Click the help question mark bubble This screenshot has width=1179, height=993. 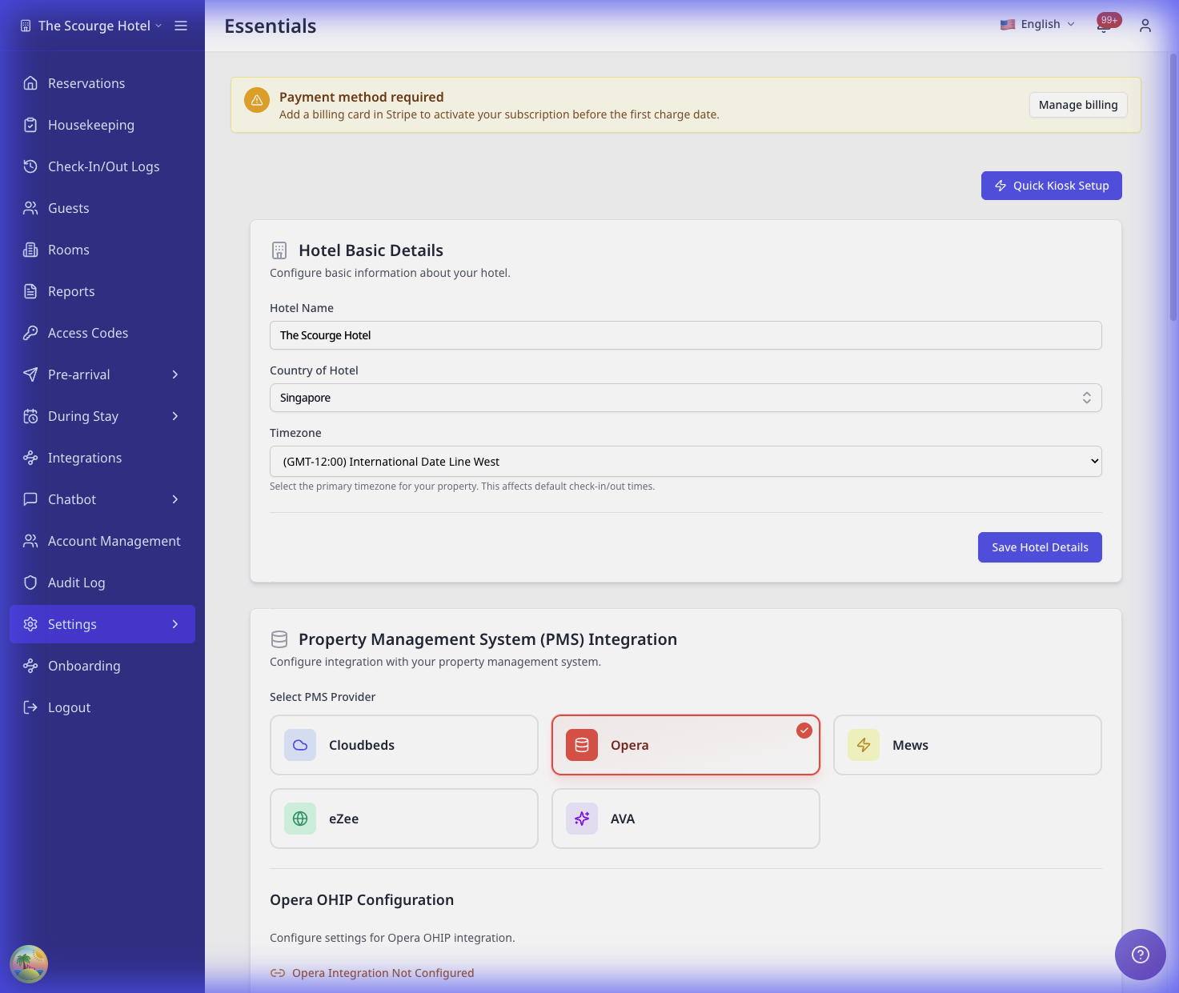[1140, 954]
